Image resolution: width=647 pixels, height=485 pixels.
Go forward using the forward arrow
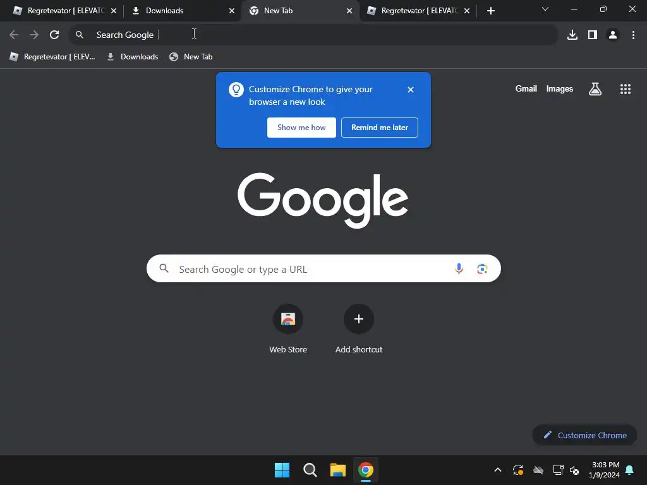(x=34, y=35)
